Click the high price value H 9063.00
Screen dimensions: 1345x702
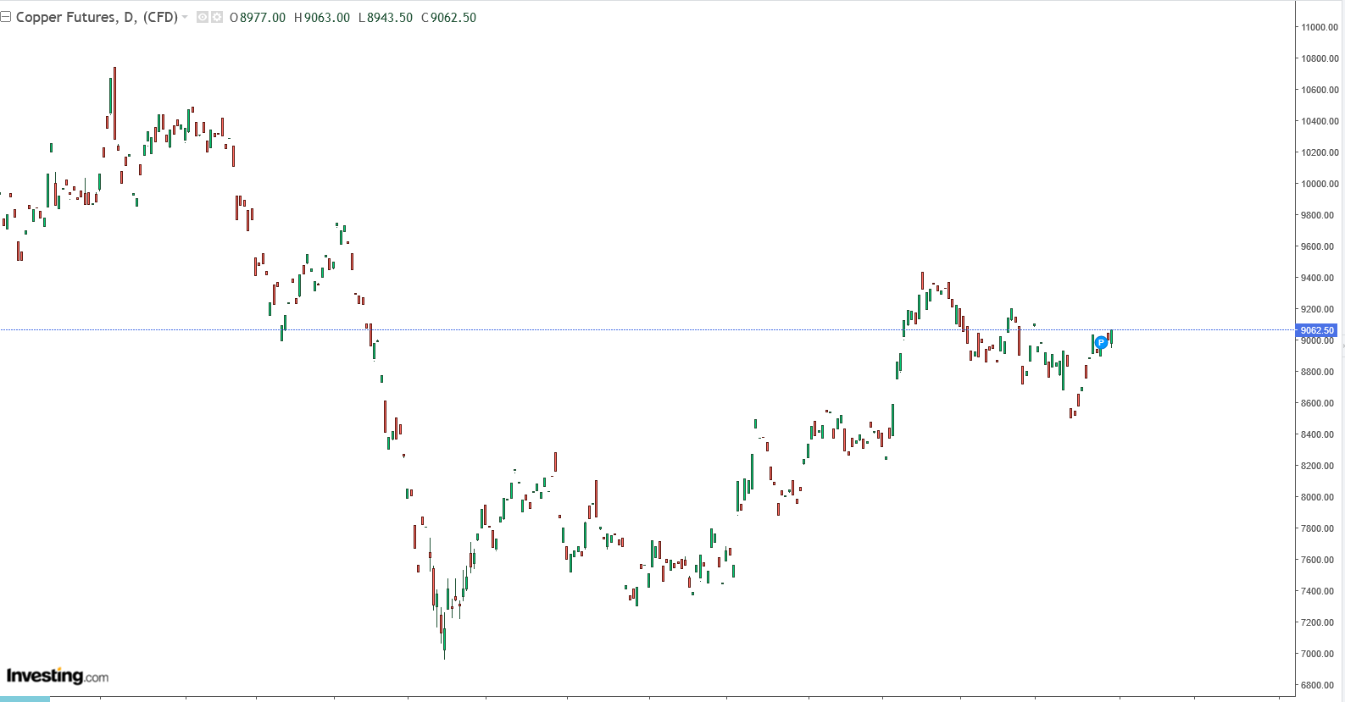322,18
